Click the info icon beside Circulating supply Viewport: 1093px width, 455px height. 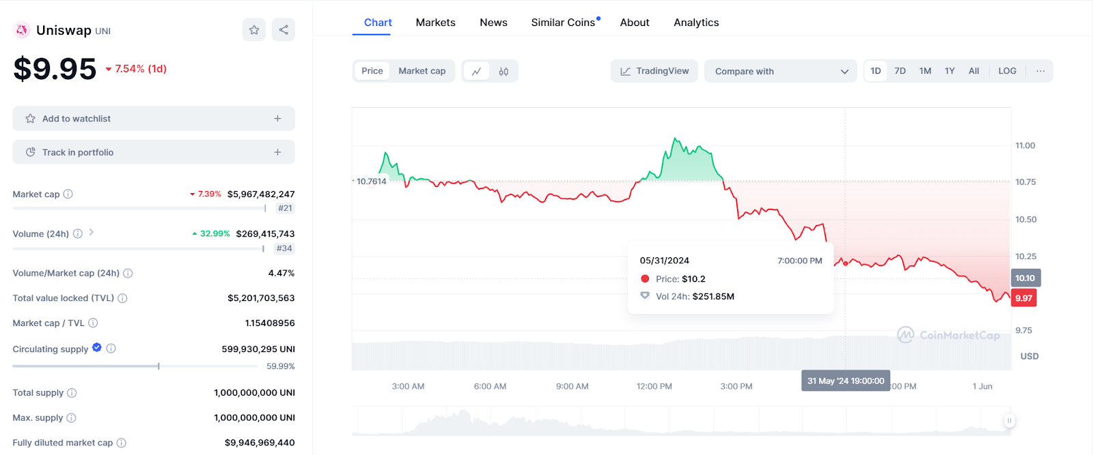point(111,349)
